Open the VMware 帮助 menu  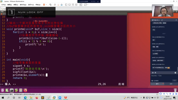38,5
